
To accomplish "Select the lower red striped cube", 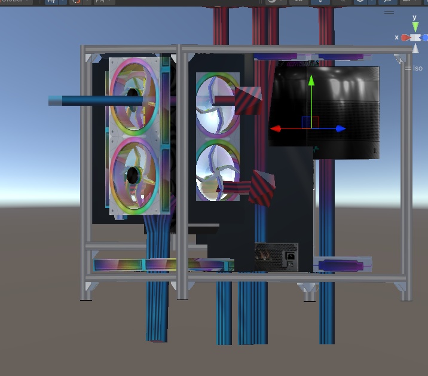I will pos(261,188).
